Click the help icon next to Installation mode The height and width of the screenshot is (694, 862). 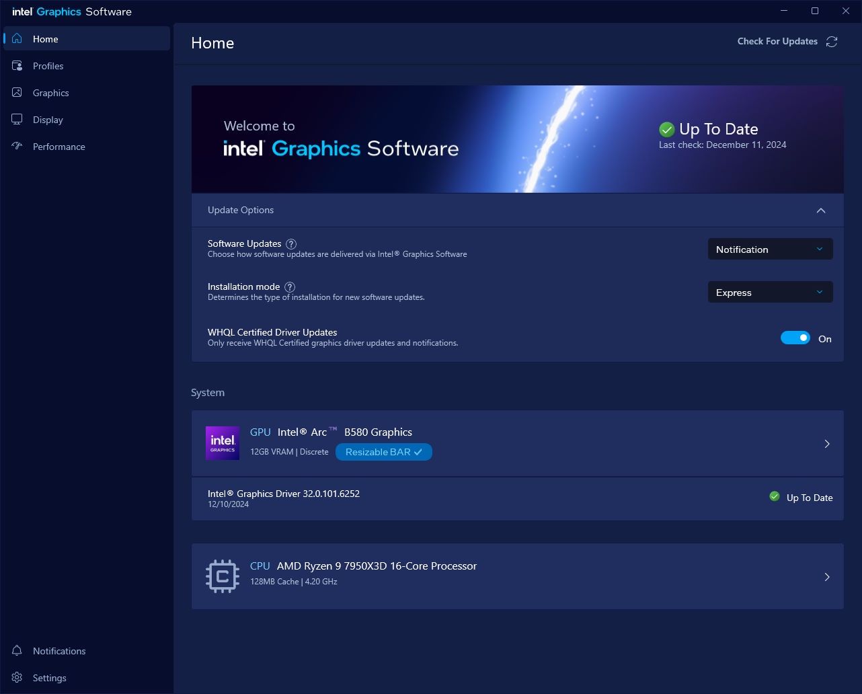[290, 287]
